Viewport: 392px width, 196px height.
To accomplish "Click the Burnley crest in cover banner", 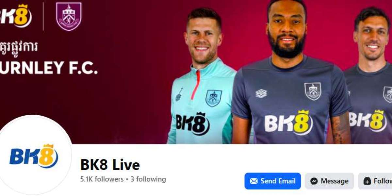I will click(x=69, y=16).
